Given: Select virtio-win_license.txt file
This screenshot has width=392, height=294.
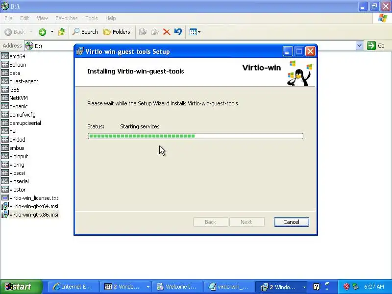Looking at the screenshot, I should click(x=30, y=198).
